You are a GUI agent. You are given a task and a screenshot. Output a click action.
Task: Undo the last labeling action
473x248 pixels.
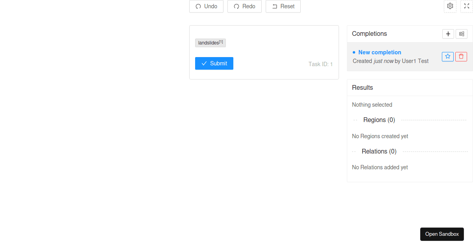point(206,6)
